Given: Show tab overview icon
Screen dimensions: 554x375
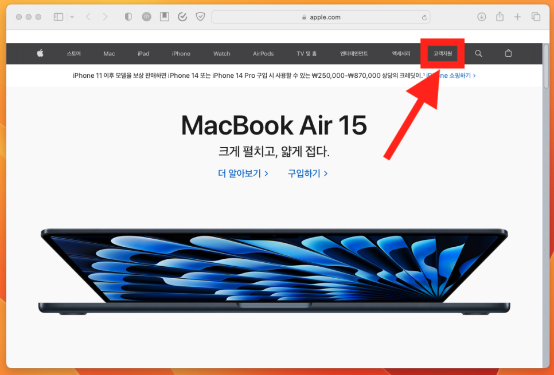Looking at the screenshot, I should [536, 17].
